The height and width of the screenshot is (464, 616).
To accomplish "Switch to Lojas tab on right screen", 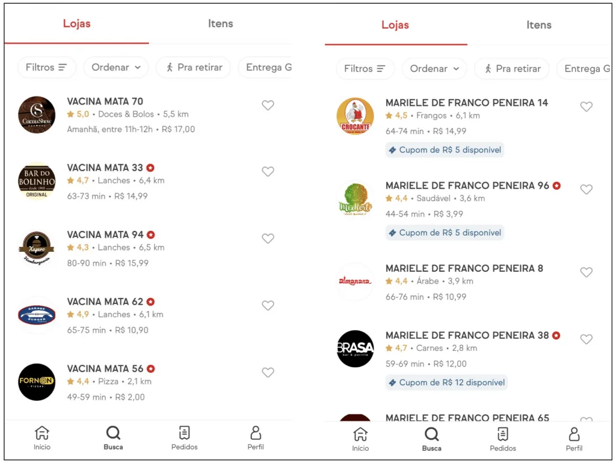I will point(395,25).
